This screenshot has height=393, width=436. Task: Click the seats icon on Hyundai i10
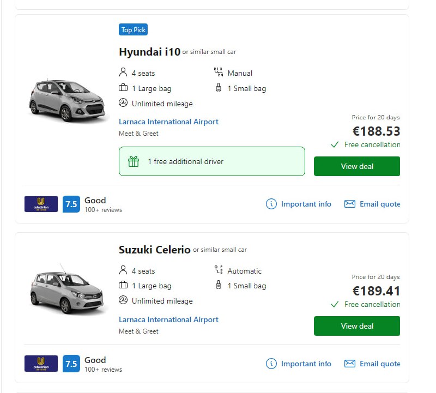123,72
